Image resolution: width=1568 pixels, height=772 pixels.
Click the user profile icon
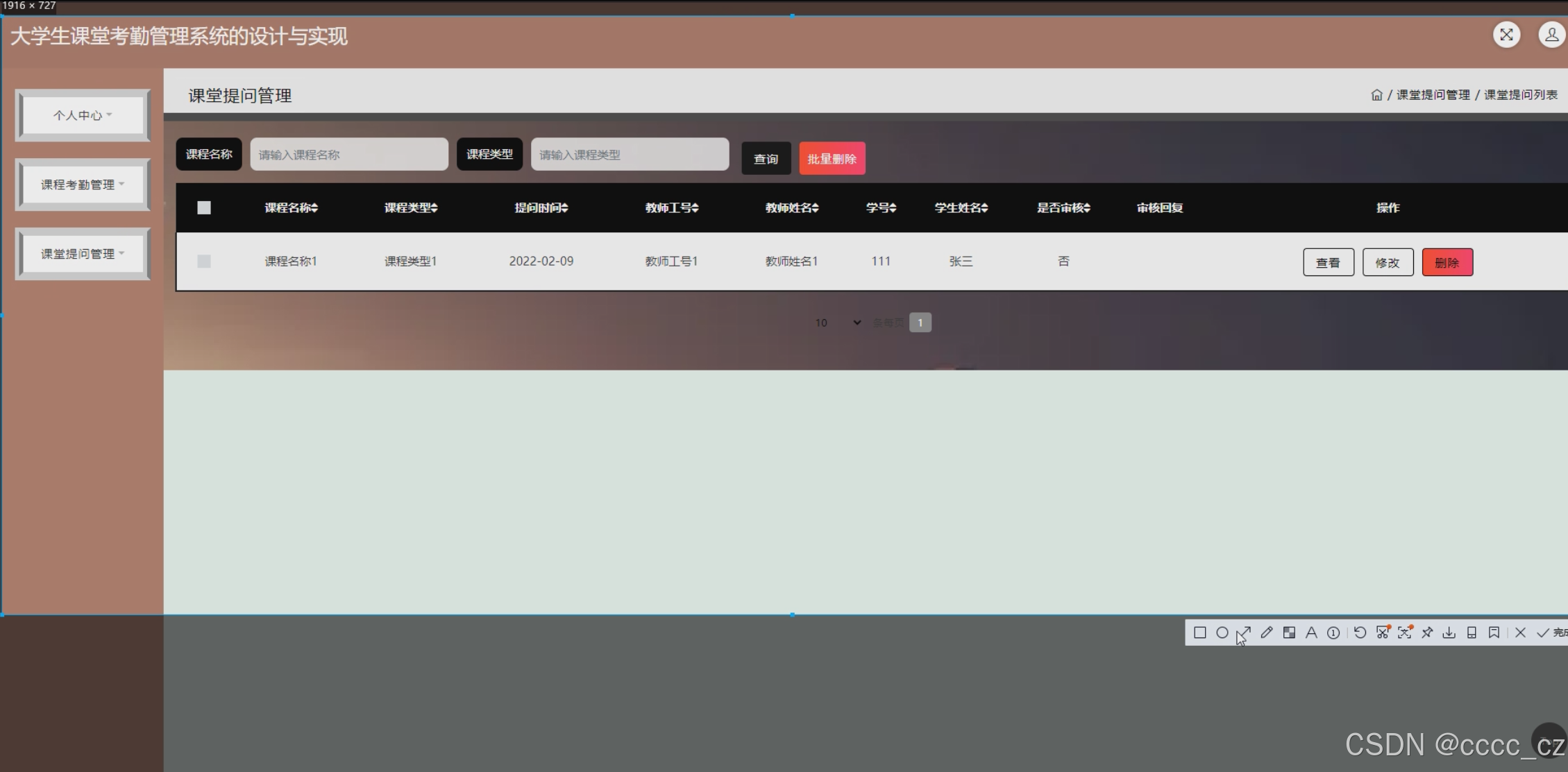(x=1551, y=35)
